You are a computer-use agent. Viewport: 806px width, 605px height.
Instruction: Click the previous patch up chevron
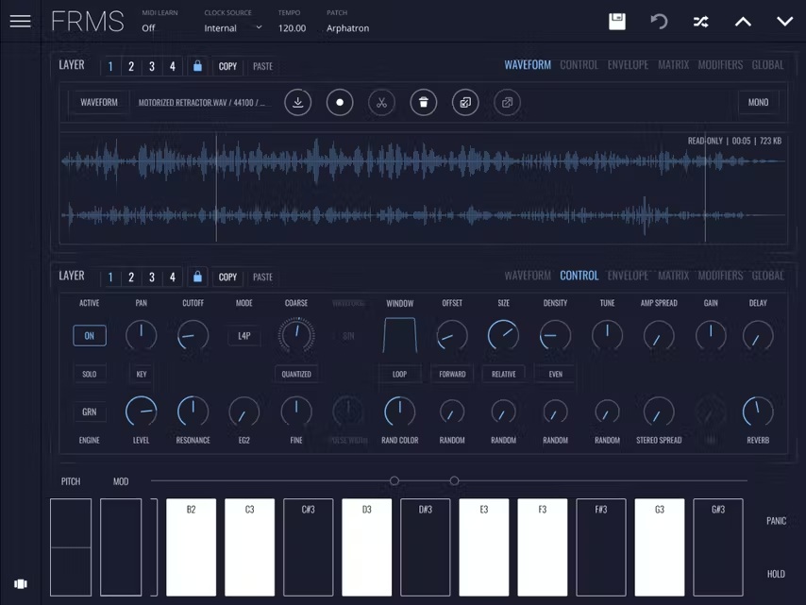(743, 21)
